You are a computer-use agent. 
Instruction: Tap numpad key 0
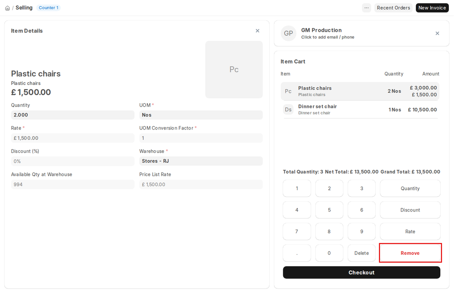pos(329,253)
